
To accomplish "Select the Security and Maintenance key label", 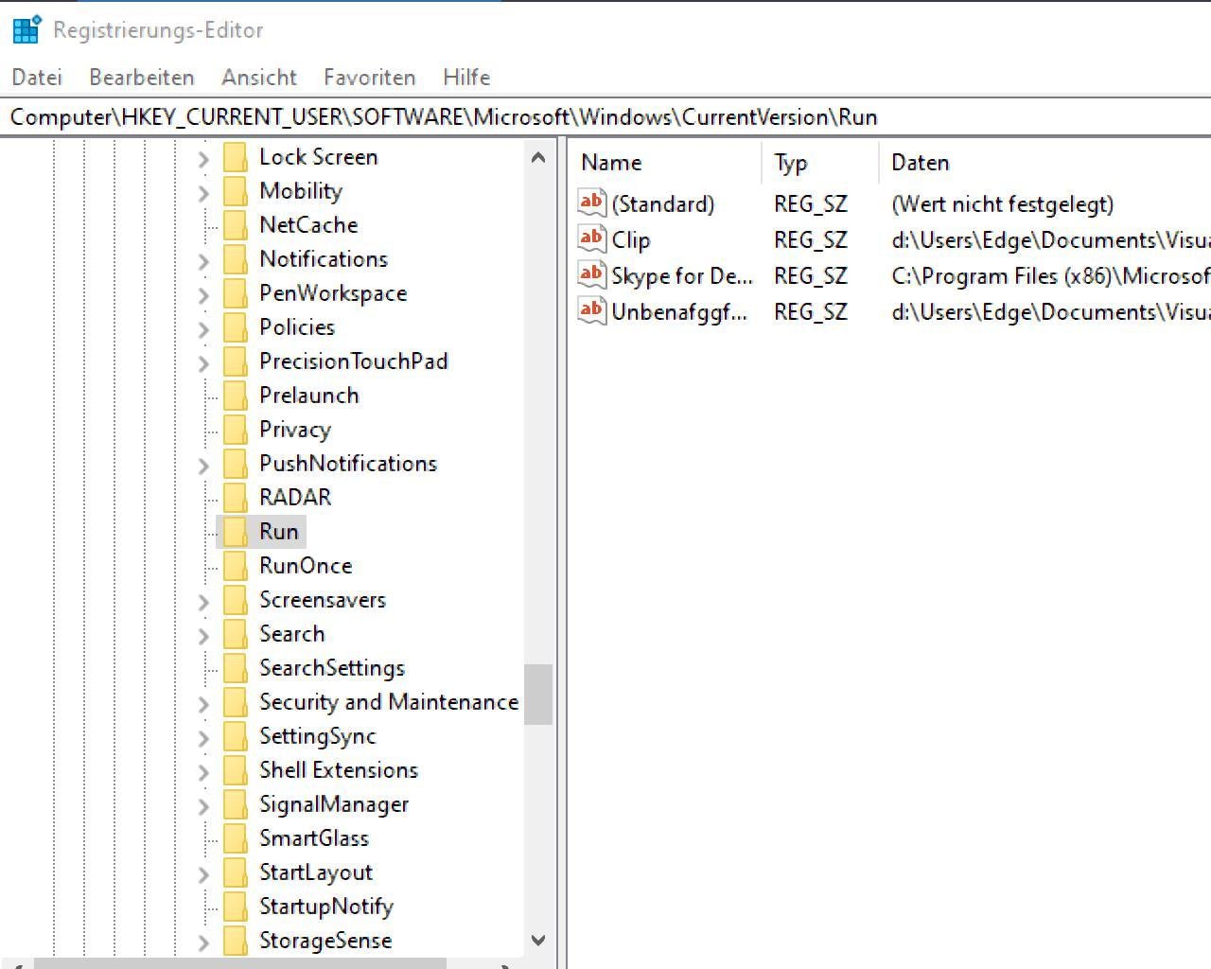I will point(389,702).
